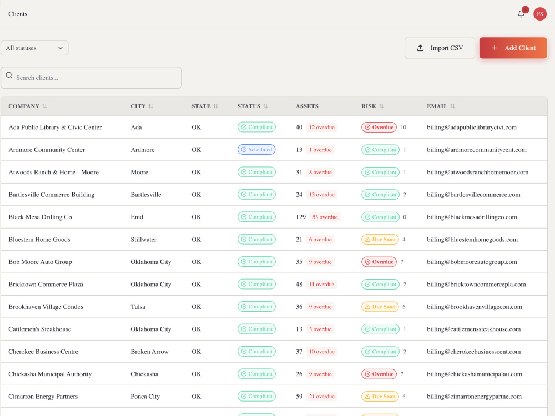Open Bartlesville Commerce Building client
Image resolution: width=555 pixels, height=416 pixels.
51,195
